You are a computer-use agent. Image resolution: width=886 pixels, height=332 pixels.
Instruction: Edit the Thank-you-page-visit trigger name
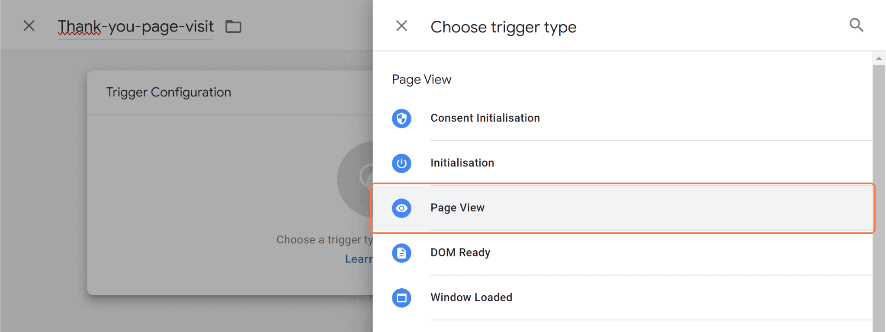[136, 27]
